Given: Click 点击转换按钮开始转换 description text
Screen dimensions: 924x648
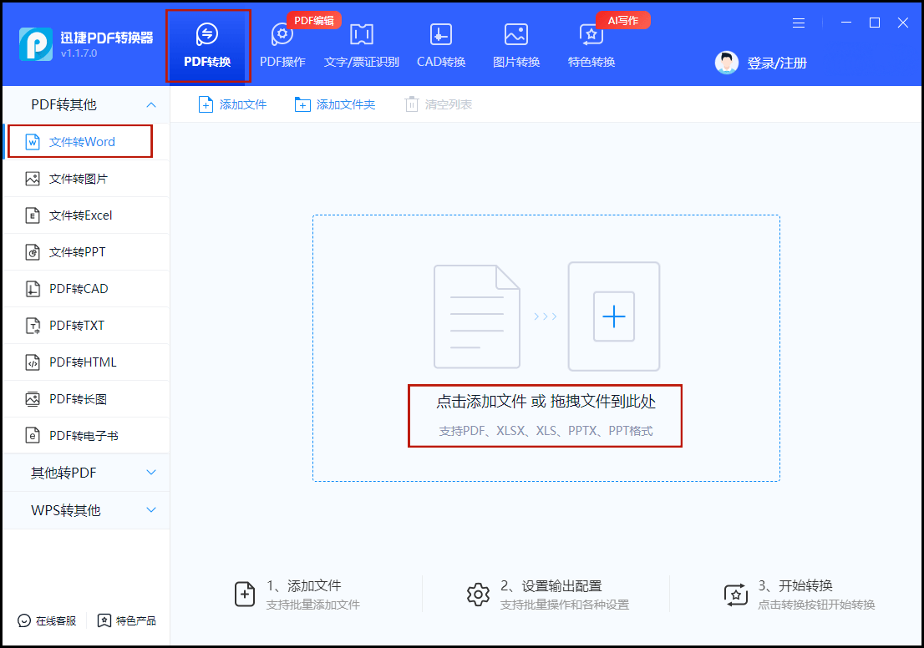Looking at the screenshot, I should [816, 605].
